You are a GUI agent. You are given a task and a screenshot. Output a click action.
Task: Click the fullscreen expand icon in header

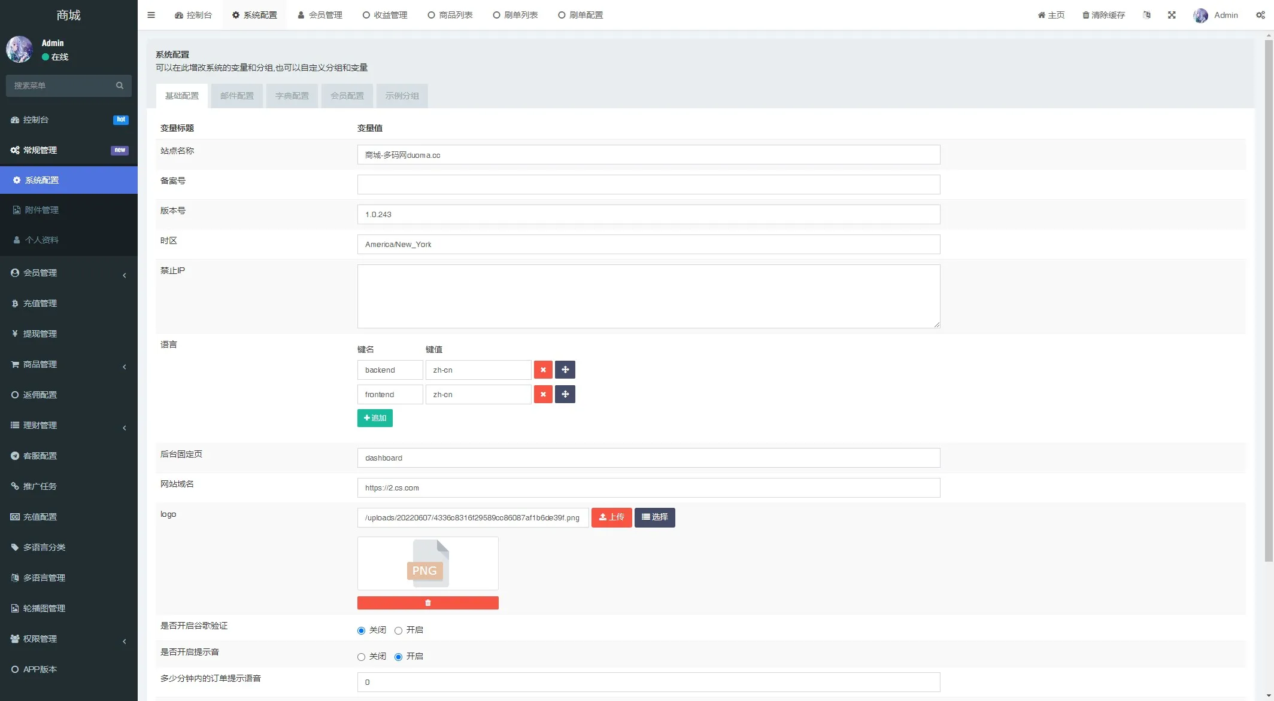point(1172,15)
